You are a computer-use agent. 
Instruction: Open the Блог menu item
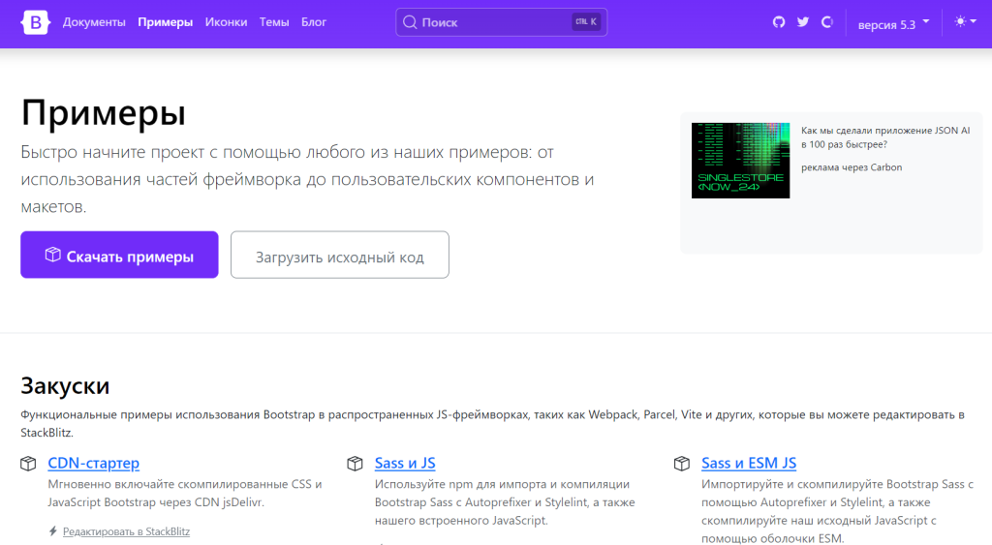pyautogui.click(x=314, y=22)
